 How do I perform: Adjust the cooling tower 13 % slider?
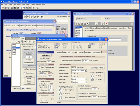[x=44, y=96]
